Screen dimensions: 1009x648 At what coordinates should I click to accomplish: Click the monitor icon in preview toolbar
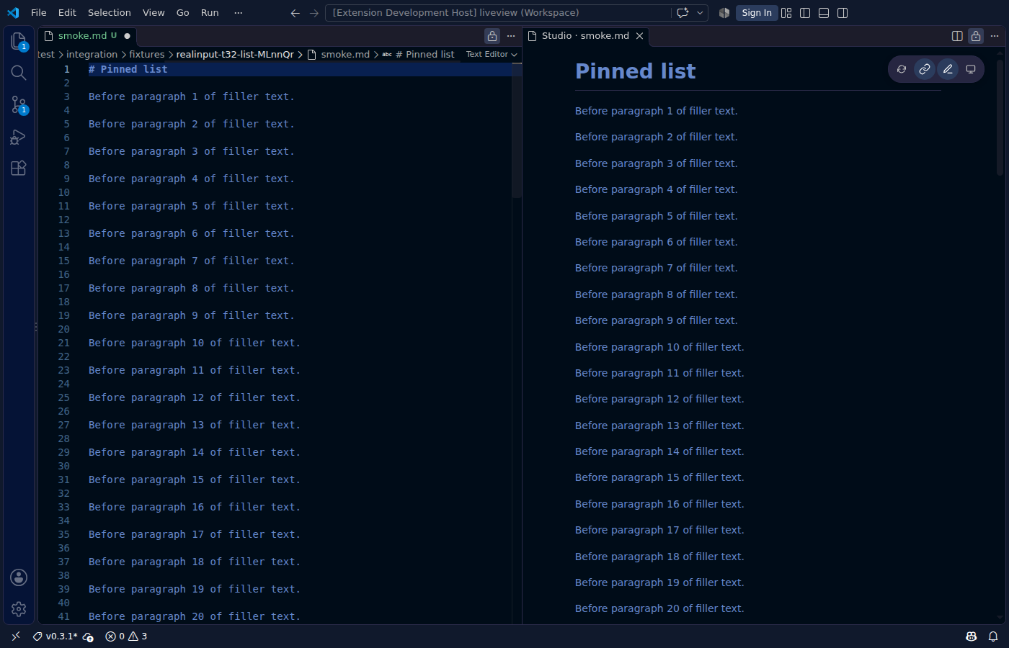971,69
